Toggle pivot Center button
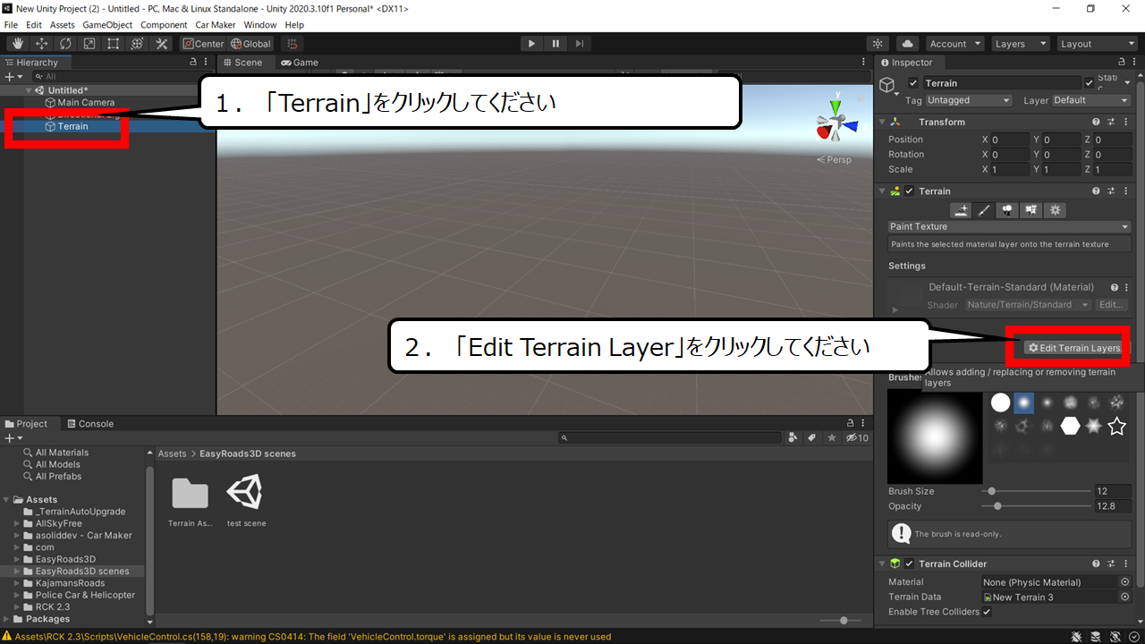This screenshot has width=1145, height=644. [203, 44]
